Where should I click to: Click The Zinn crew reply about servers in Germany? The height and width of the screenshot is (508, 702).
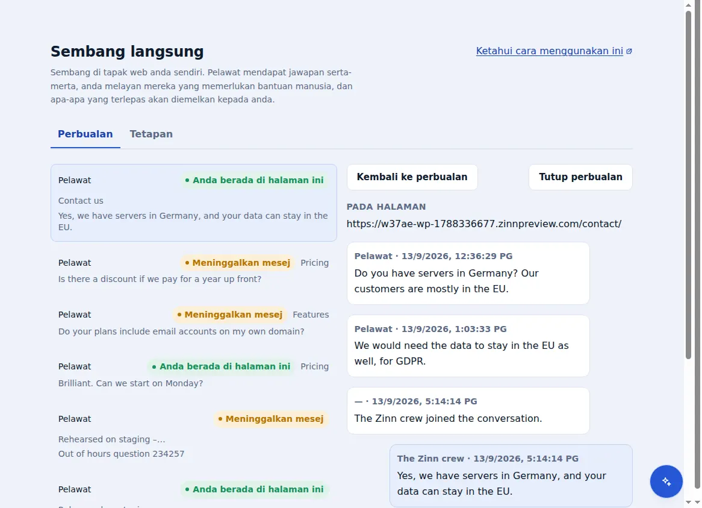tap(511, 475)
